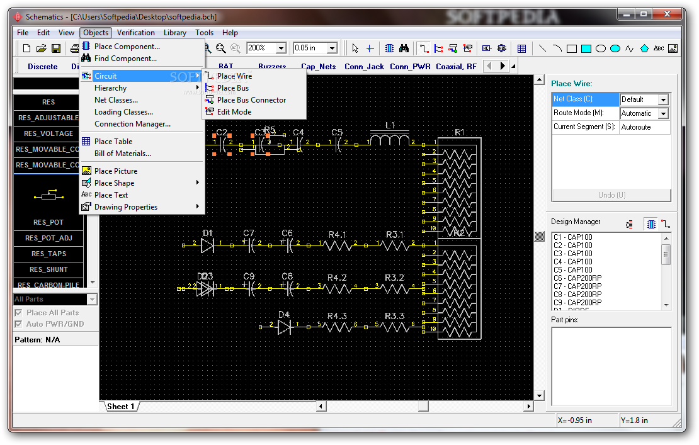Image resolution: width=699 pixels, height=445 pixels.
Task: Open the Discrete component library
Action: 42,66
